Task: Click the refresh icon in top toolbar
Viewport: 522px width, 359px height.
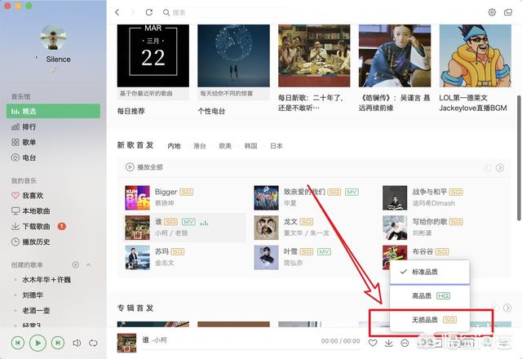Action: (x=149, y=12)
